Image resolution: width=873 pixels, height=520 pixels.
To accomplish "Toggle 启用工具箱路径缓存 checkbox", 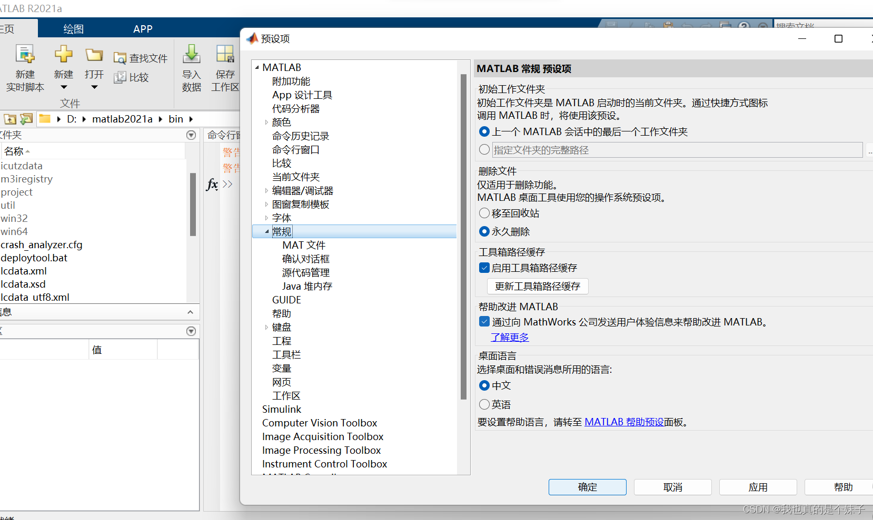I will [484, 268].
